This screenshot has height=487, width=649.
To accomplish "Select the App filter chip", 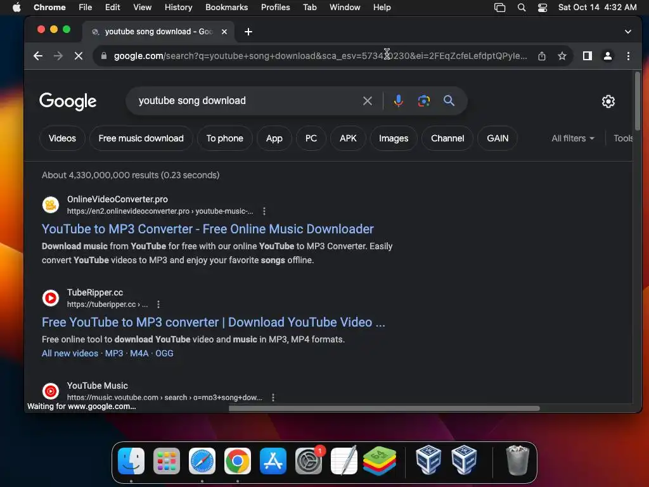I will pos(274,138).
